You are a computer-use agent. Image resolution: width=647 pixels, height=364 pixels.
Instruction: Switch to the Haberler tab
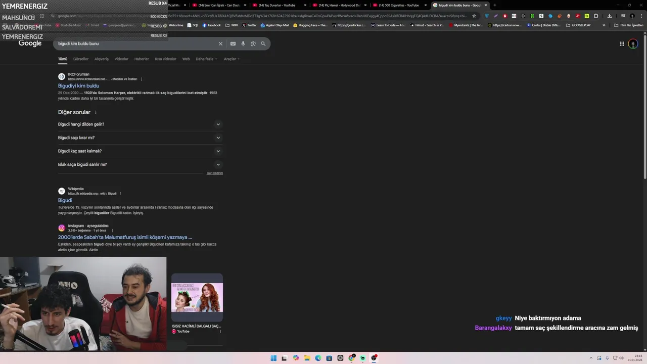click(x=142, y=59)
